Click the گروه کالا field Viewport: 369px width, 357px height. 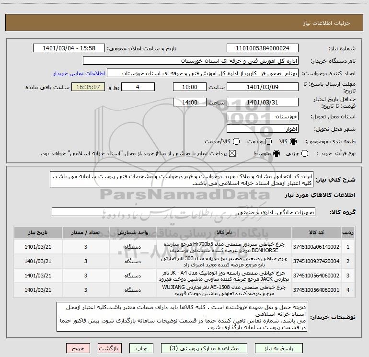[x=184, y=212]
